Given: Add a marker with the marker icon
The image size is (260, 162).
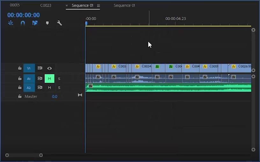Looking at the screenshot, I should [47, 23].
